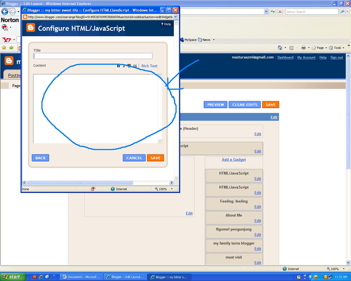This screenshot has width=351, height=281.
Task: Click the Favorites star icon
Action: point(4,48)
